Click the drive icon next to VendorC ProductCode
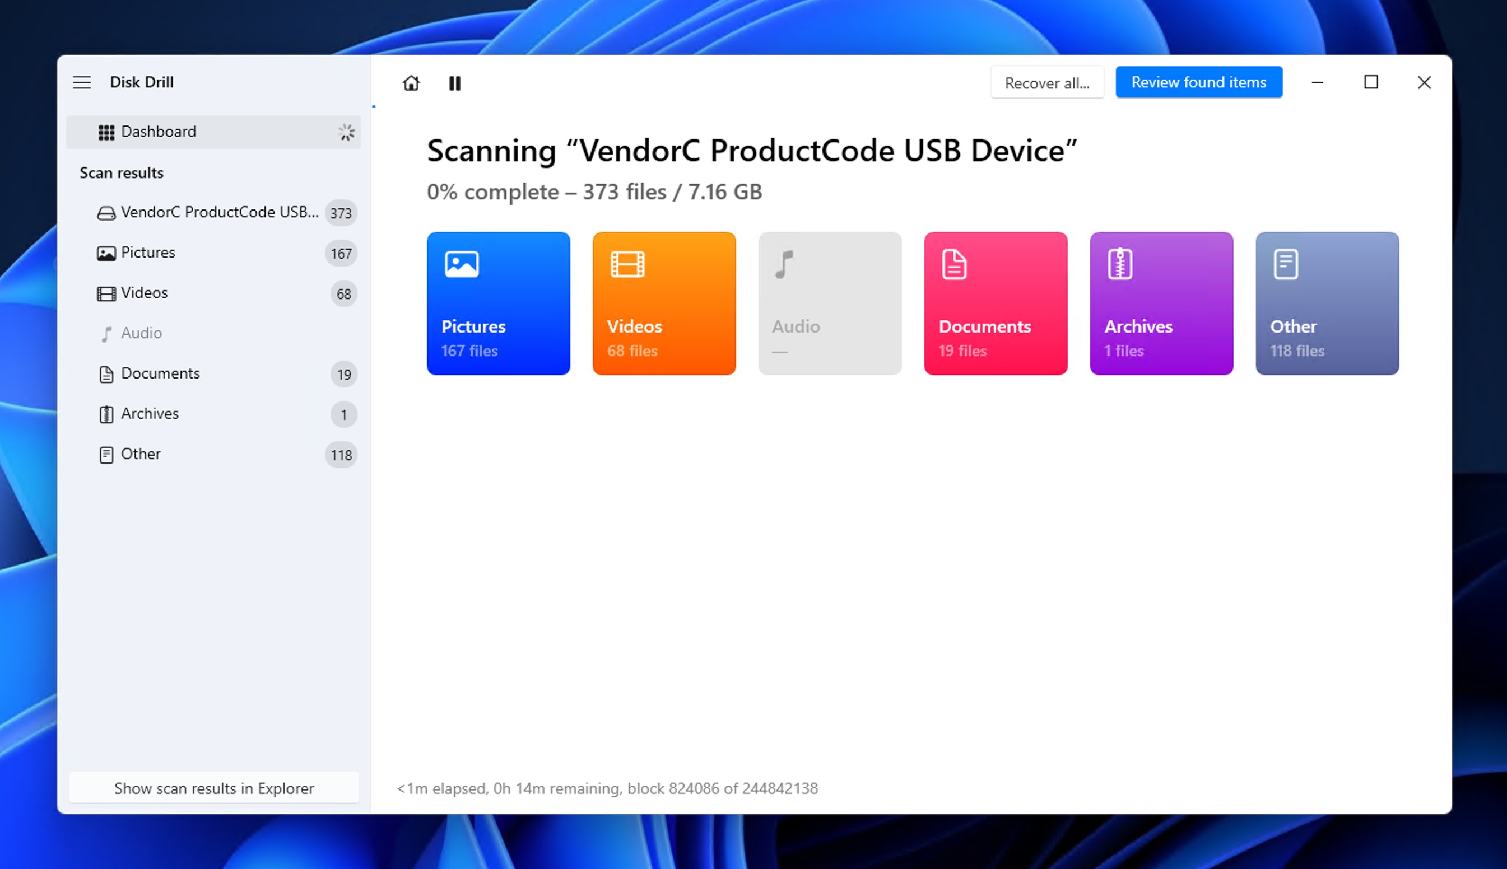The image size is (1507, 869). coord(106,212)
